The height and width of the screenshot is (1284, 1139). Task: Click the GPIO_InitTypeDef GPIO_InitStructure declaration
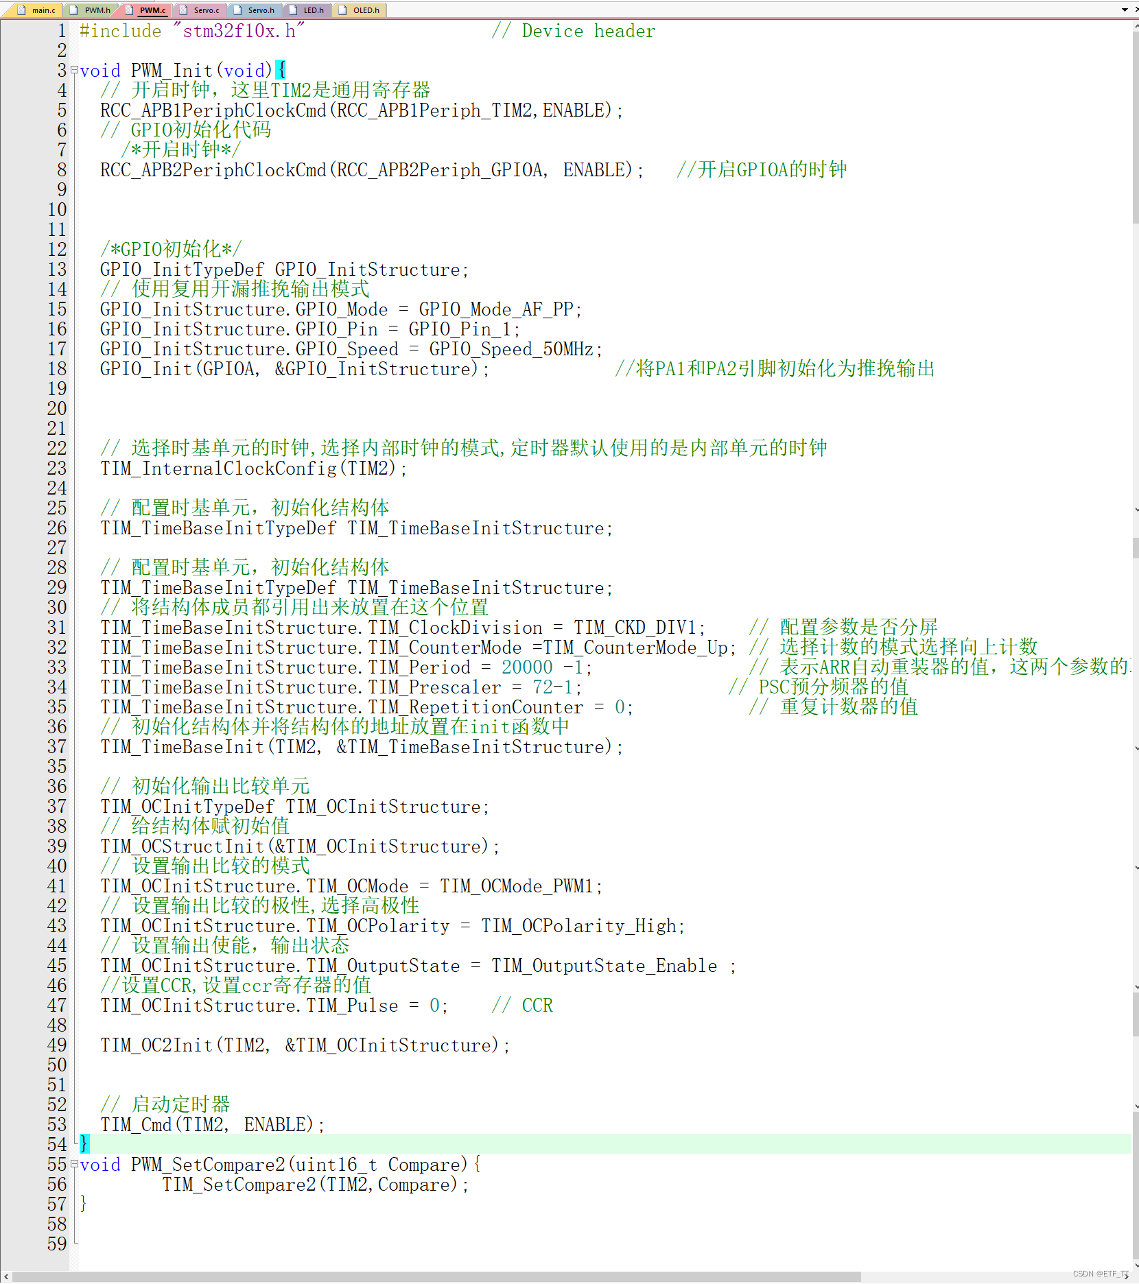click(285, 270)
